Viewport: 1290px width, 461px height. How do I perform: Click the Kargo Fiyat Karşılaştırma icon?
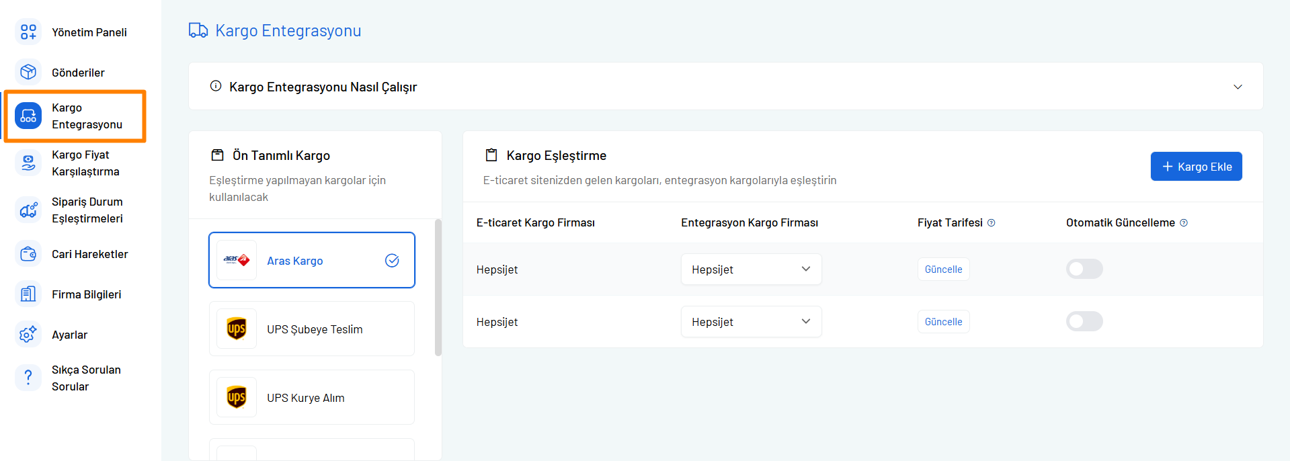pyautogui.click(x=28, y=163)
